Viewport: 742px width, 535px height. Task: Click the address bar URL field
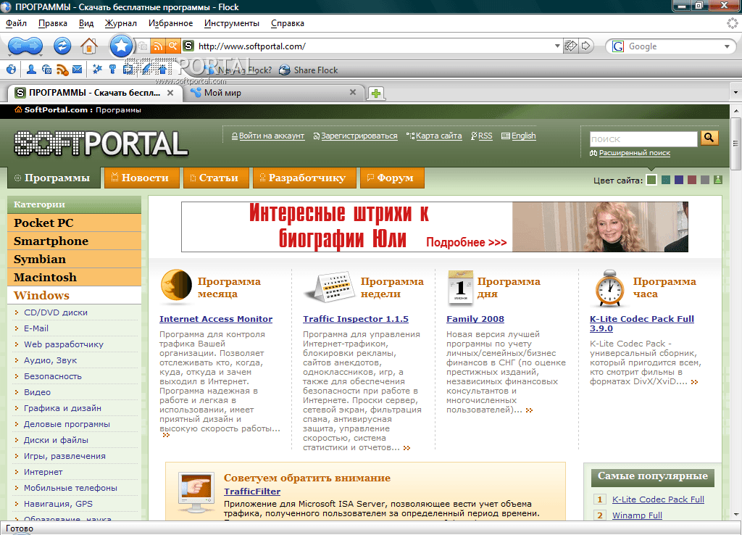tap(374, 46)
